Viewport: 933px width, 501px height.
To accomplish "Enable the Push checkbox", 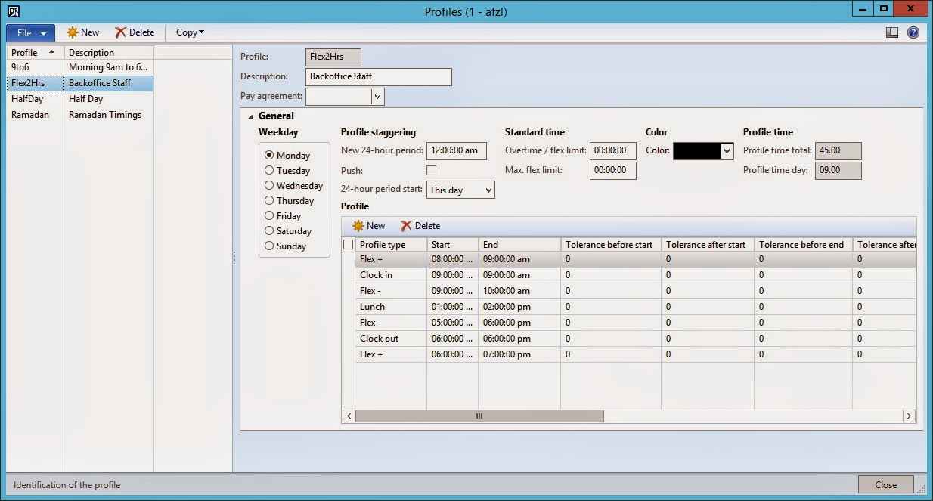I will click(x=431, y=170).
